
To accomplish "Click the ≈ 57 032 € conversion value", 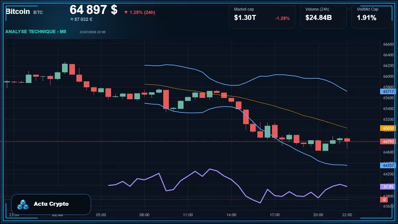I will click(81, 19).
